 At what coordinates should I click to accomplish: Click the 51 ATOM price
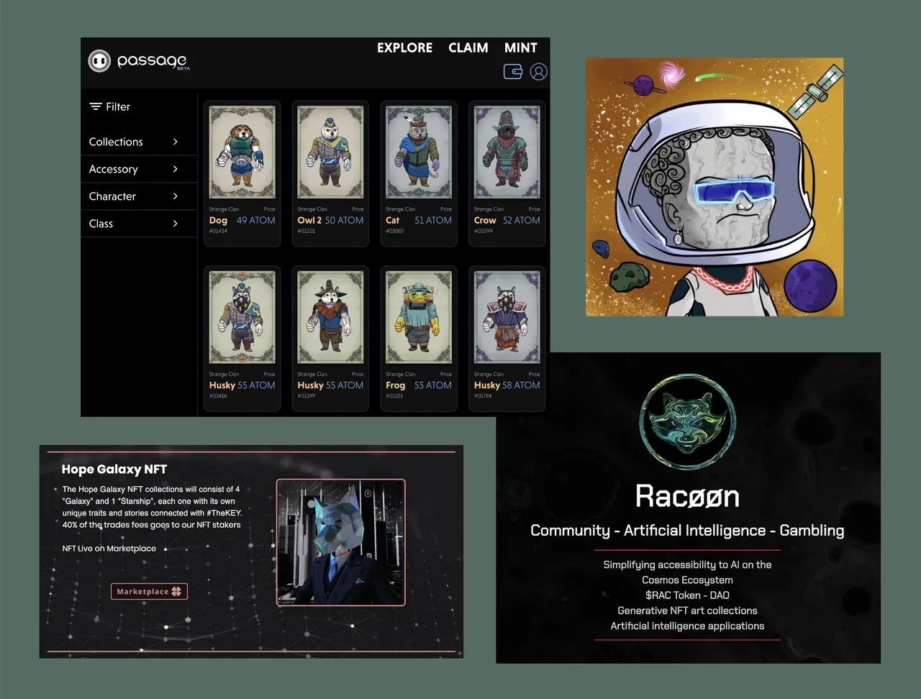tap(433, 220)
